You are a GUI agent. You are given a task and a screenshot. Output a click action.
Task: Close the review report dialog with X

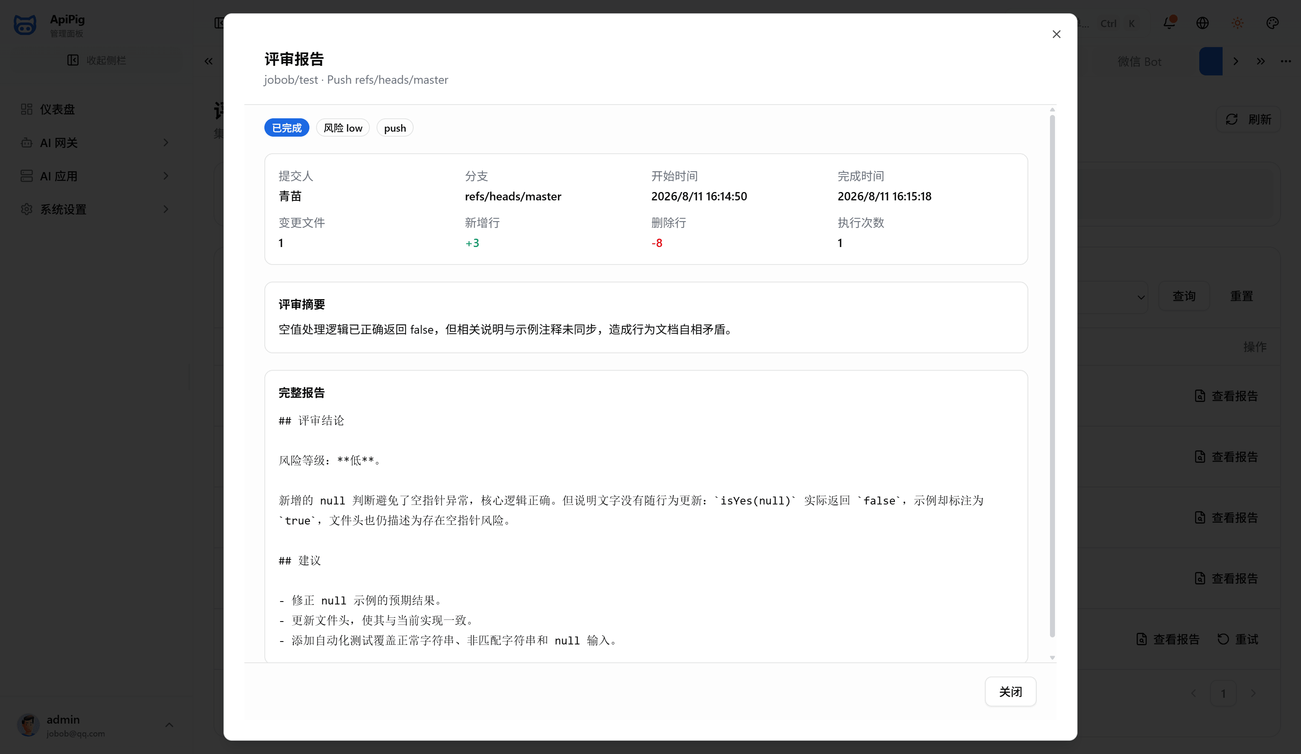pyautogui.click(x=1056, y=34)
